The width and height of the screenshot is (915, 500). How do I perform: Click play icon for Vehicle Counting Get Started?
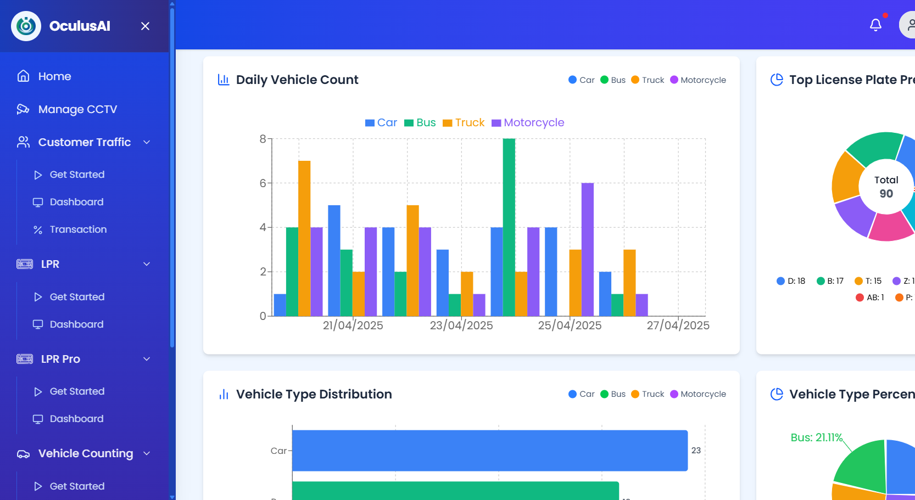click(x=38, y=486)
